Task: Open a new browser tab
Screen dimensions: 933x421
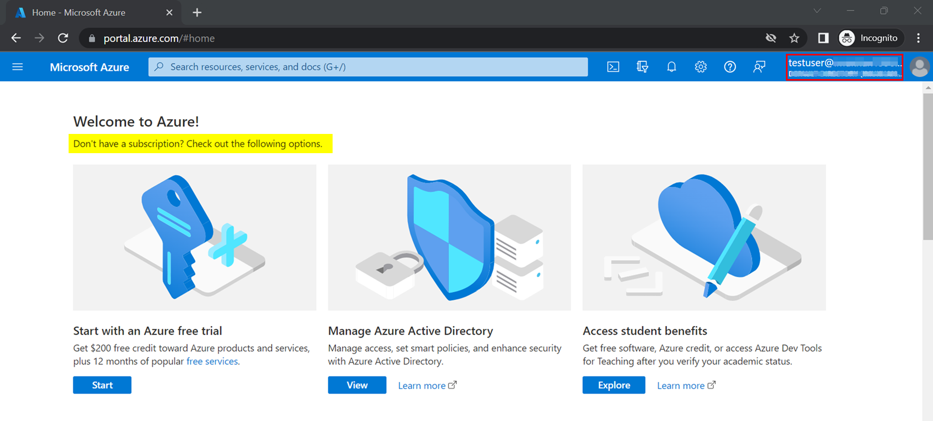Action: click(x=197, y=13)
